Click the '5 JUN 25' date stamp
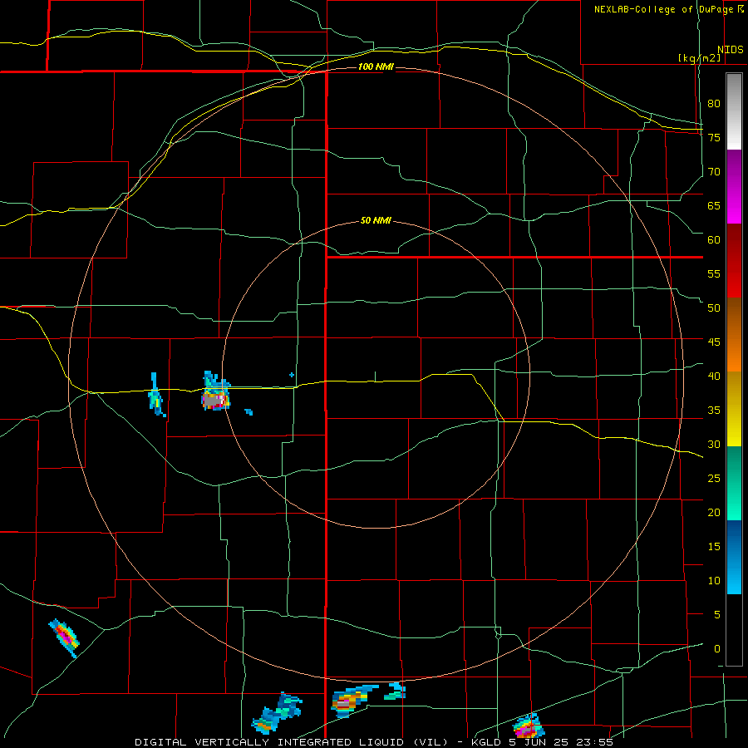The width and height of the screenshot is (748, 748). point(540,742)
